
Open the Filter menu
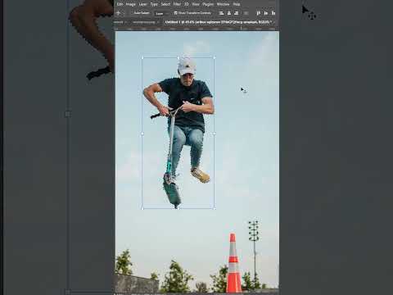tap(177, 4)
